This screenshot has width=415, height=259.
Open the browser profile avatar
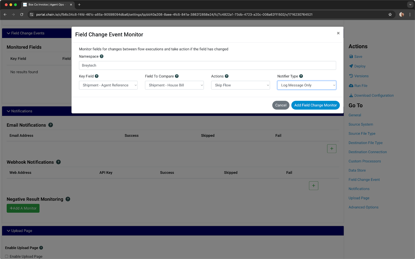pyautogui.click(x=402, y=15)
